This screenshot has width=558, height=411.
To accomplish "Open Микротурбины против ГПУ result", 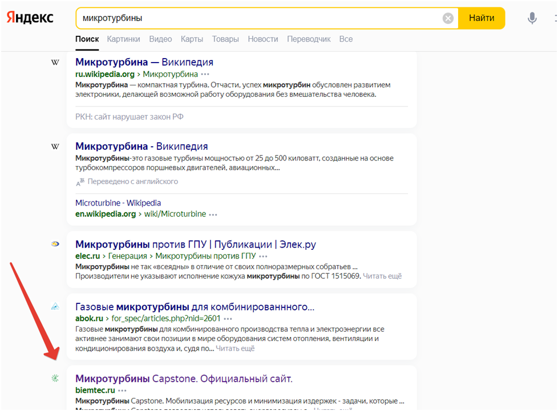I will 195,244.
